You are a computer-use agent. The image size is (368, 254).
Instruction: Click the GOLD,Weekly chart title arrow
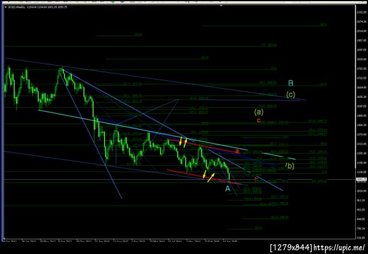tap(6, 7)
